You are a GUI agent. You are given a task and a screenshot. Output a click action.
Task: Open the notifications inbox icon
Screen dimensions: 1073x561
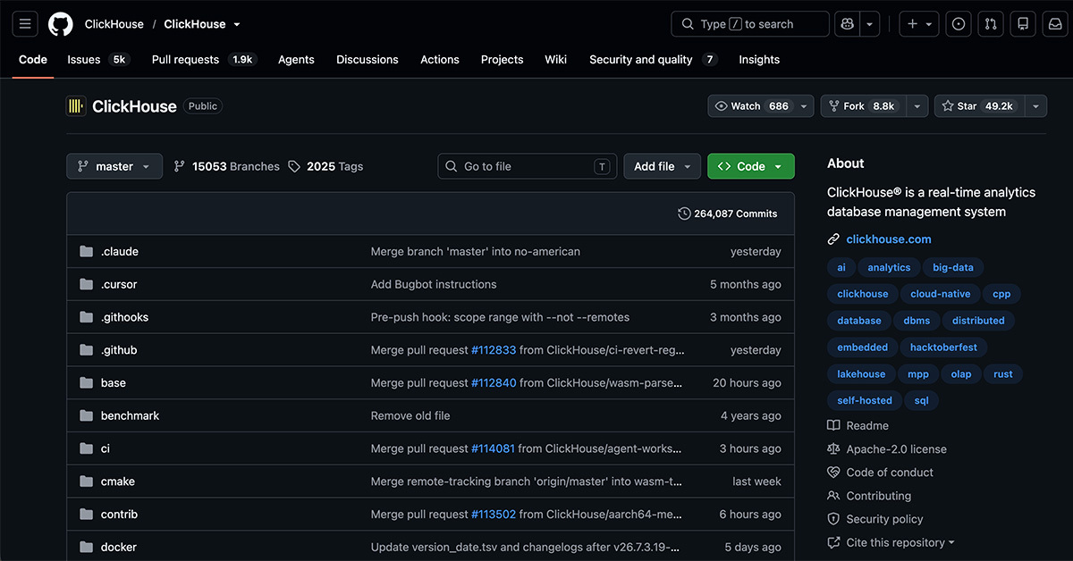tap(1055, 24)
